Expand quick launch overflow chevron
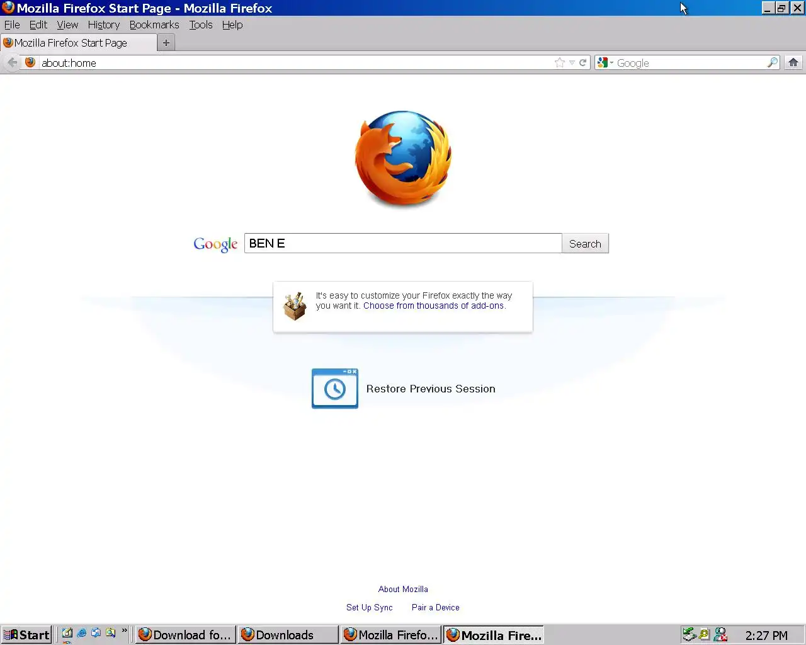The height and width of the screenshot is (645, 806). click(x=124, y=631)
